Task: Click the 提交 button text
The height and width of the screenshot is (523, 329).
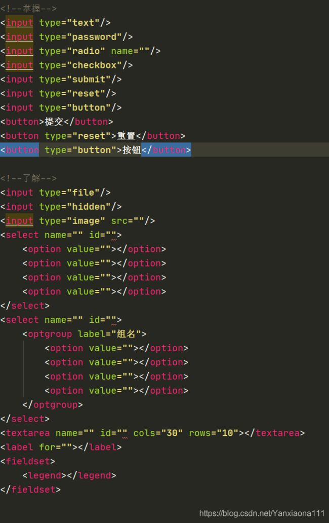Action: (54, 122)
